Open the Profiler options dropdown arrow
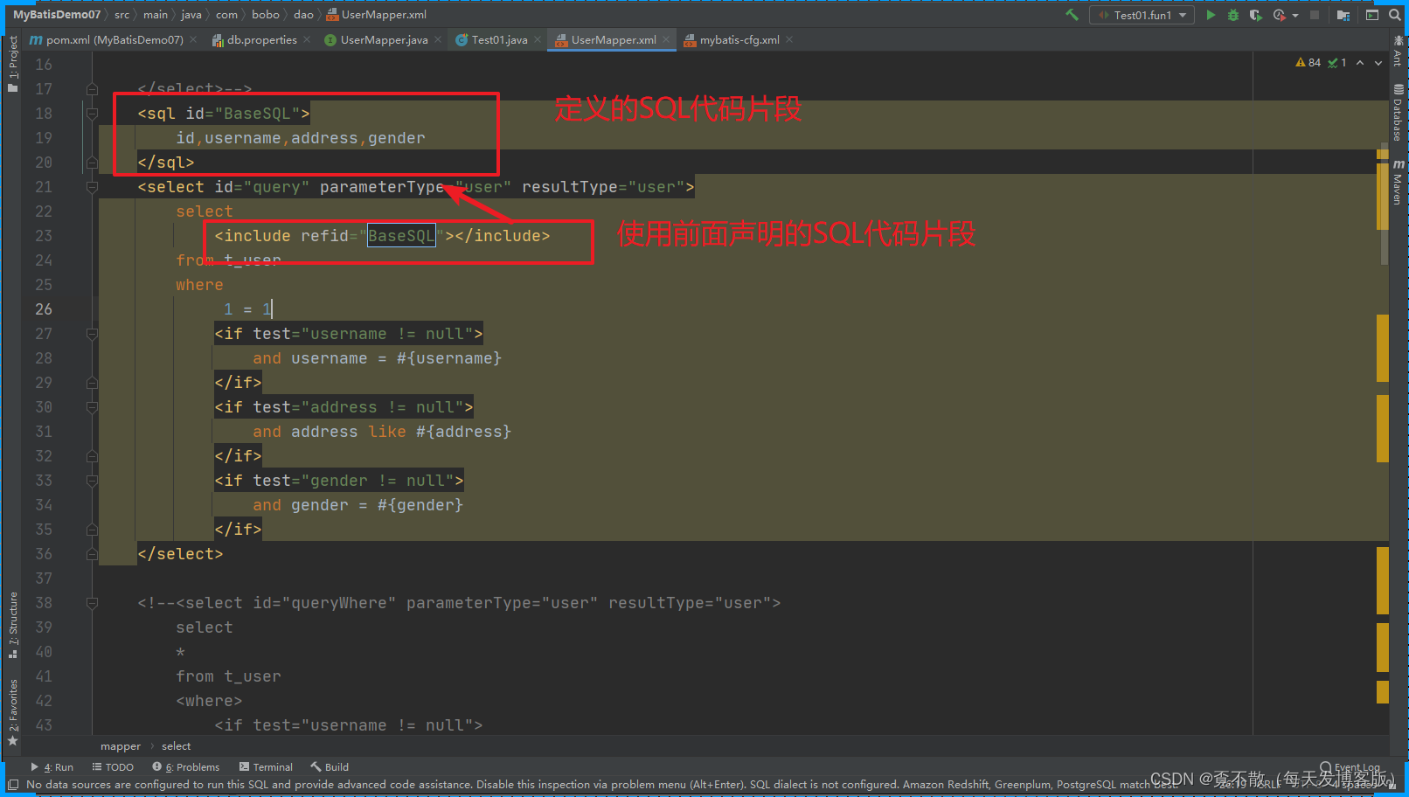This screenshot has width=1409, height=797. [x=1295, y=15]
